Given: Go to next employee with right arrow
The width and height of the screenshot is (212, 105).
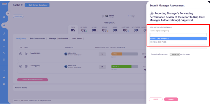Looking at the screenshot, I should point(134,16).
